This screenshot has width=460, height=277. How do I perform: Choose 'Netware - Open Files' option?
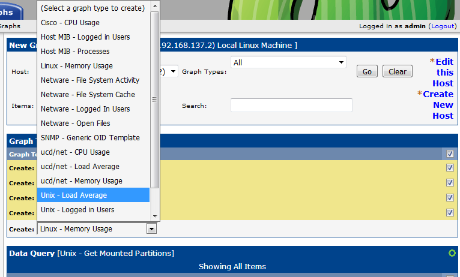(x=93, y=123)
